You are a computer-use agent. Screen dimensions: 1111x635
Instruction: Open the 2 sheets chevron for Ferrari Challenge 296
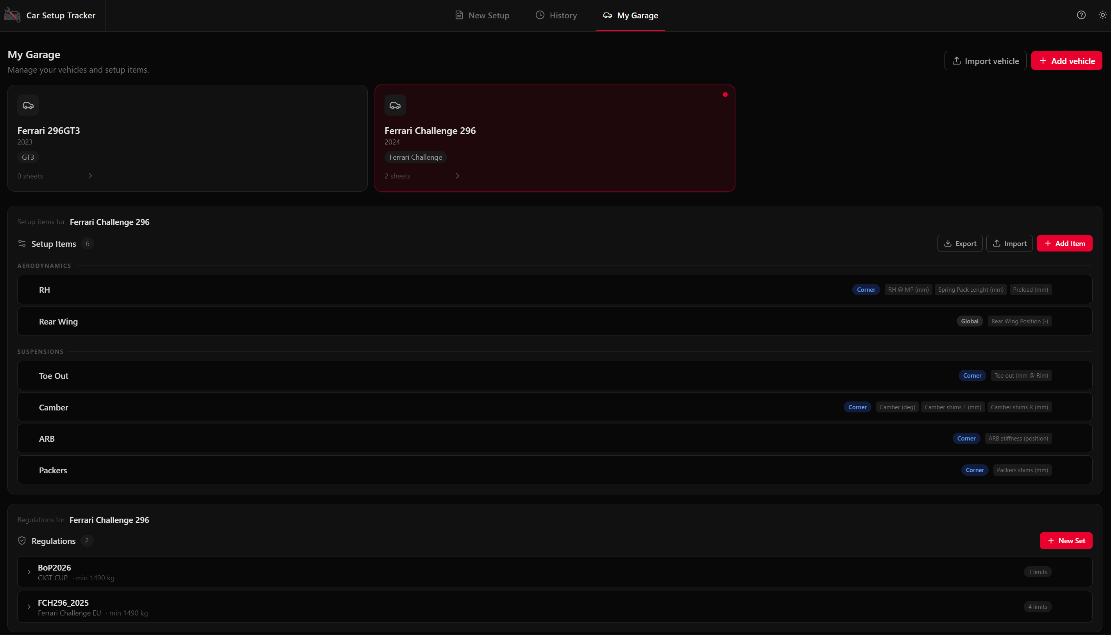coord(457,176)
